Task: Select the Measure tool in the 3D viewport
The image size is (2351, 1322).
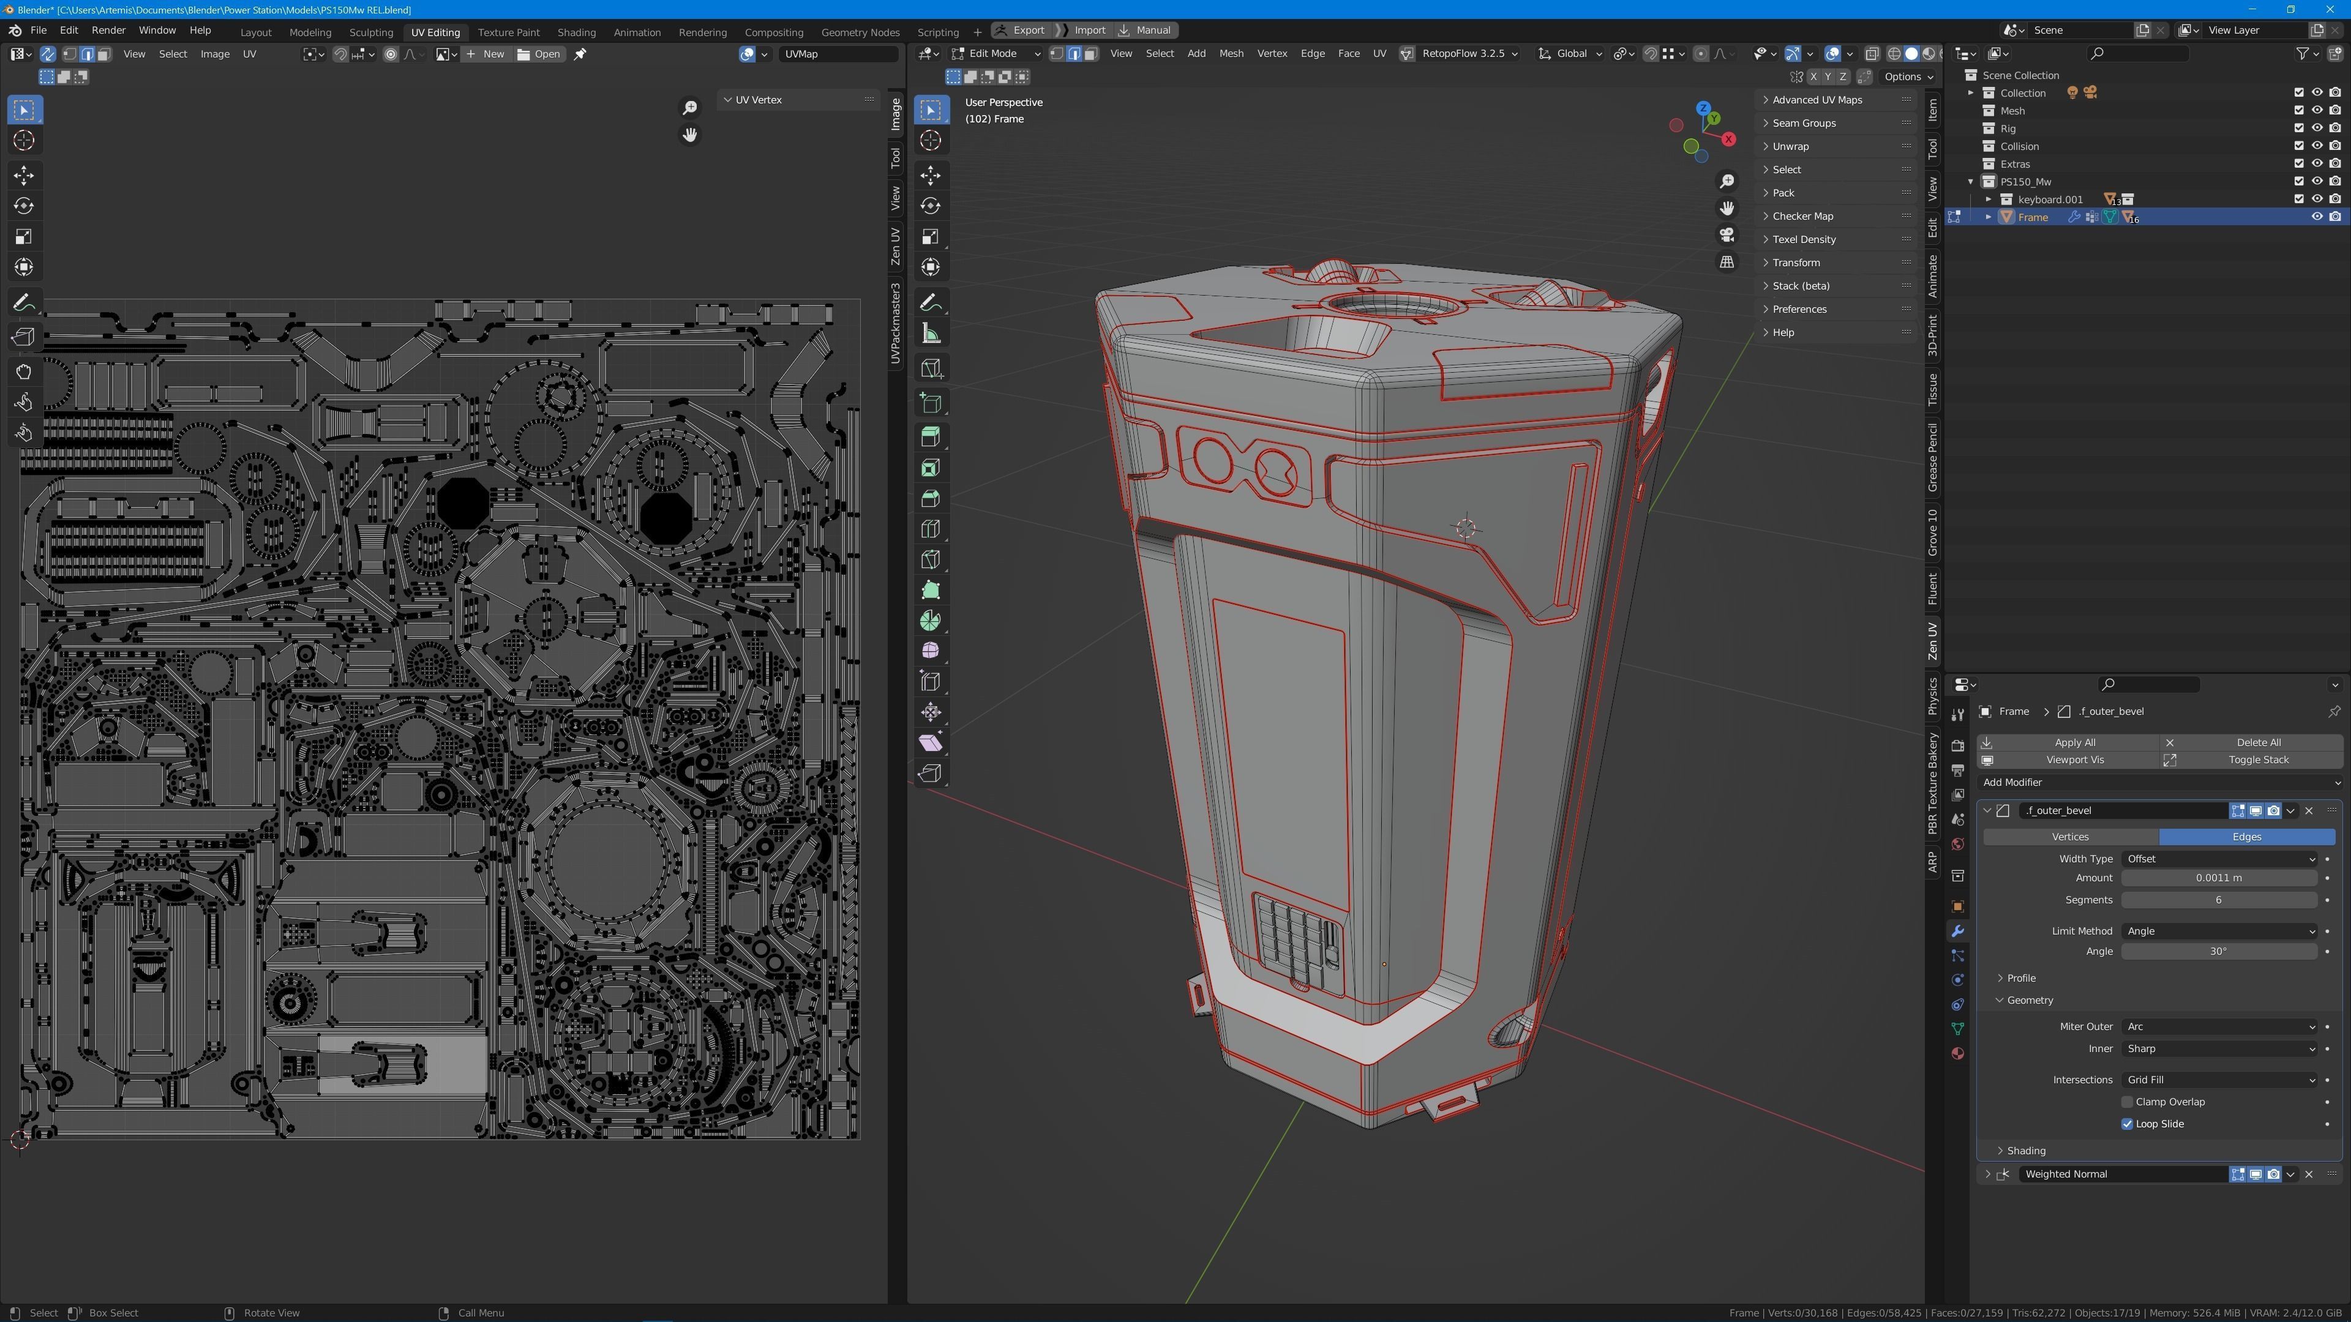Action: point(930,334)
